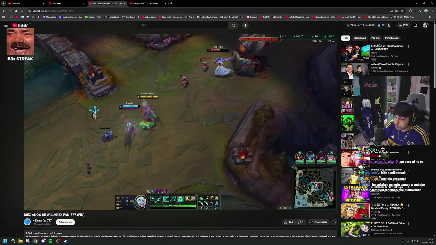Screen dimensions: 436x245
Task: Open File Explorer from the taskbar
Action: pos(20,241)
